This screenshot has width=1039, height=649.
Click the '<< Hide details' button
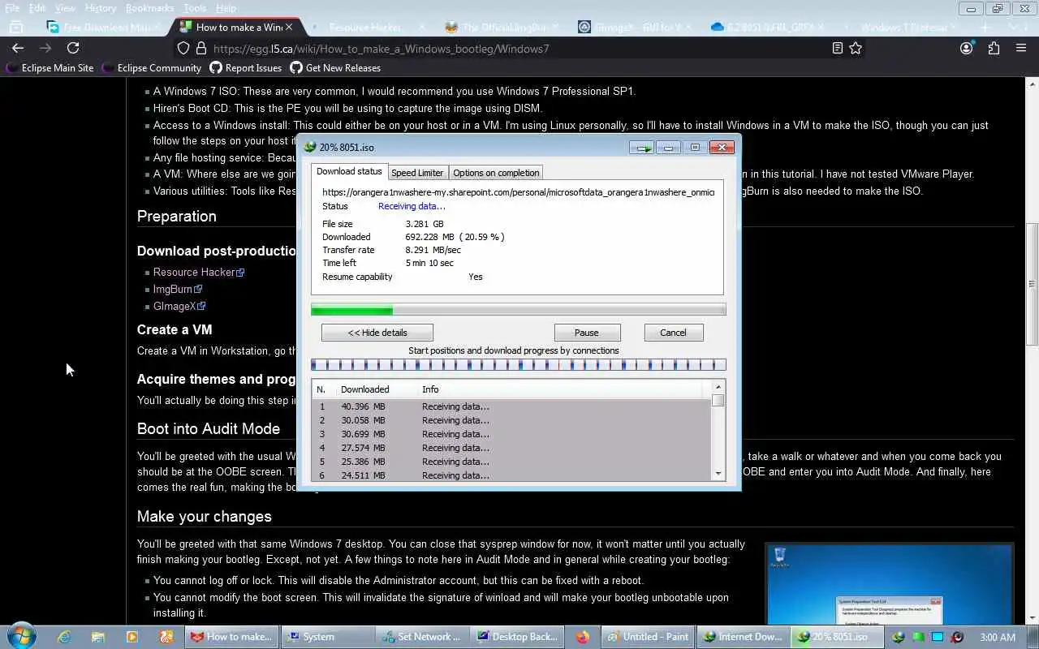[377, 333]
